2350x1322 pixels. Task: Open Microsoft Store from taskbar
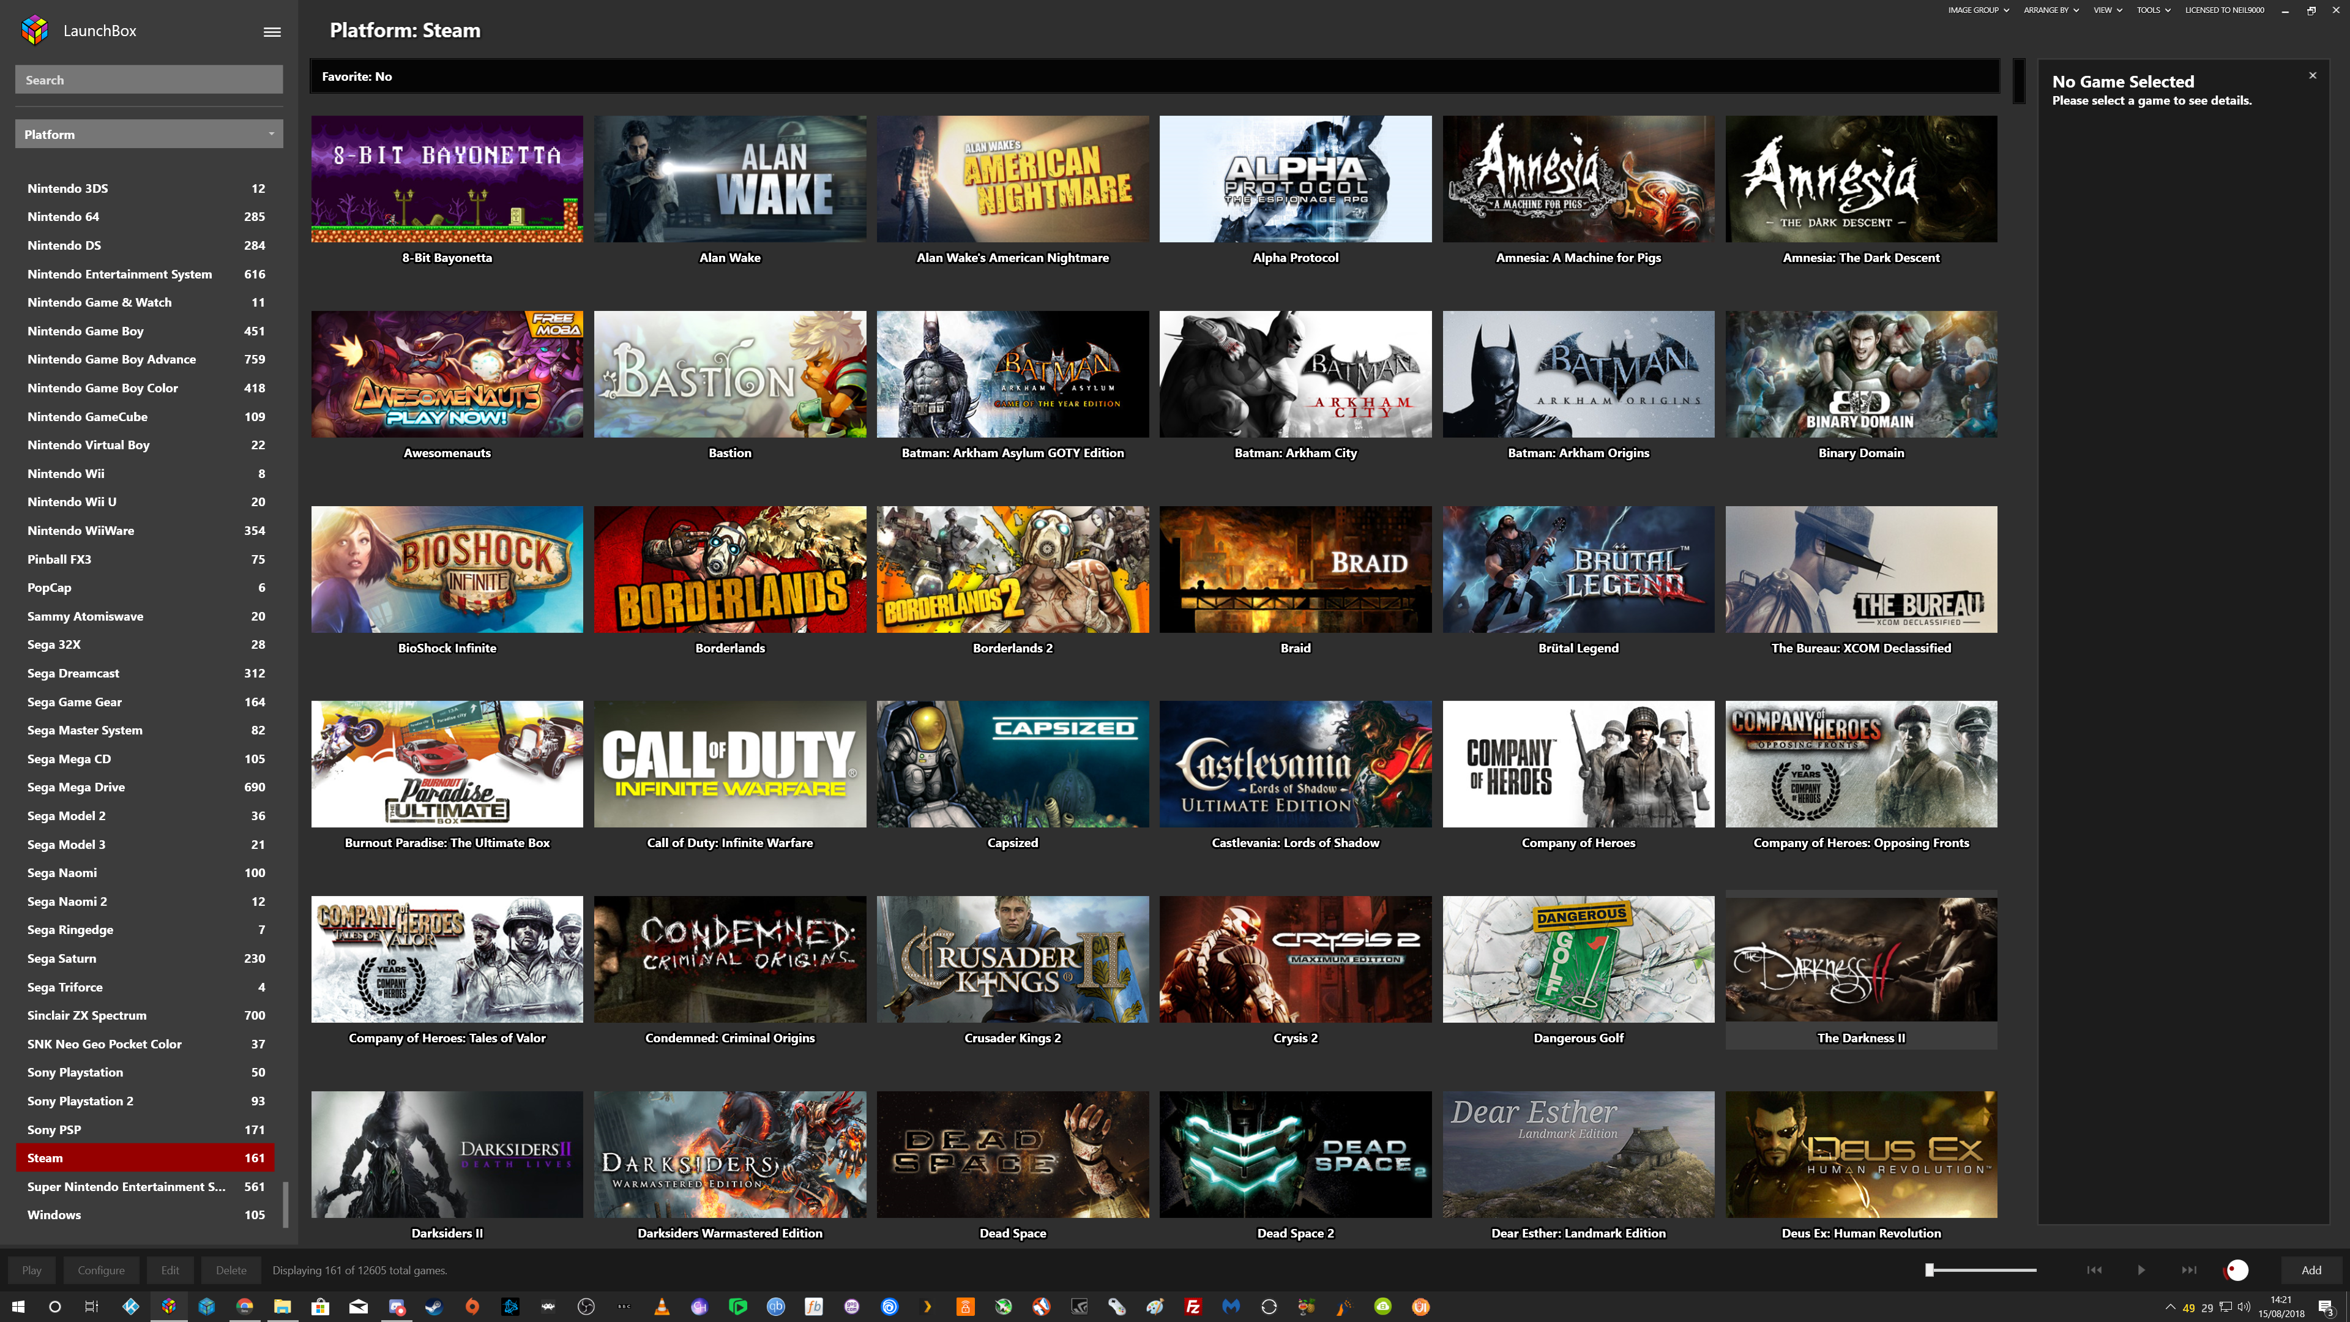pos(320,1307)
